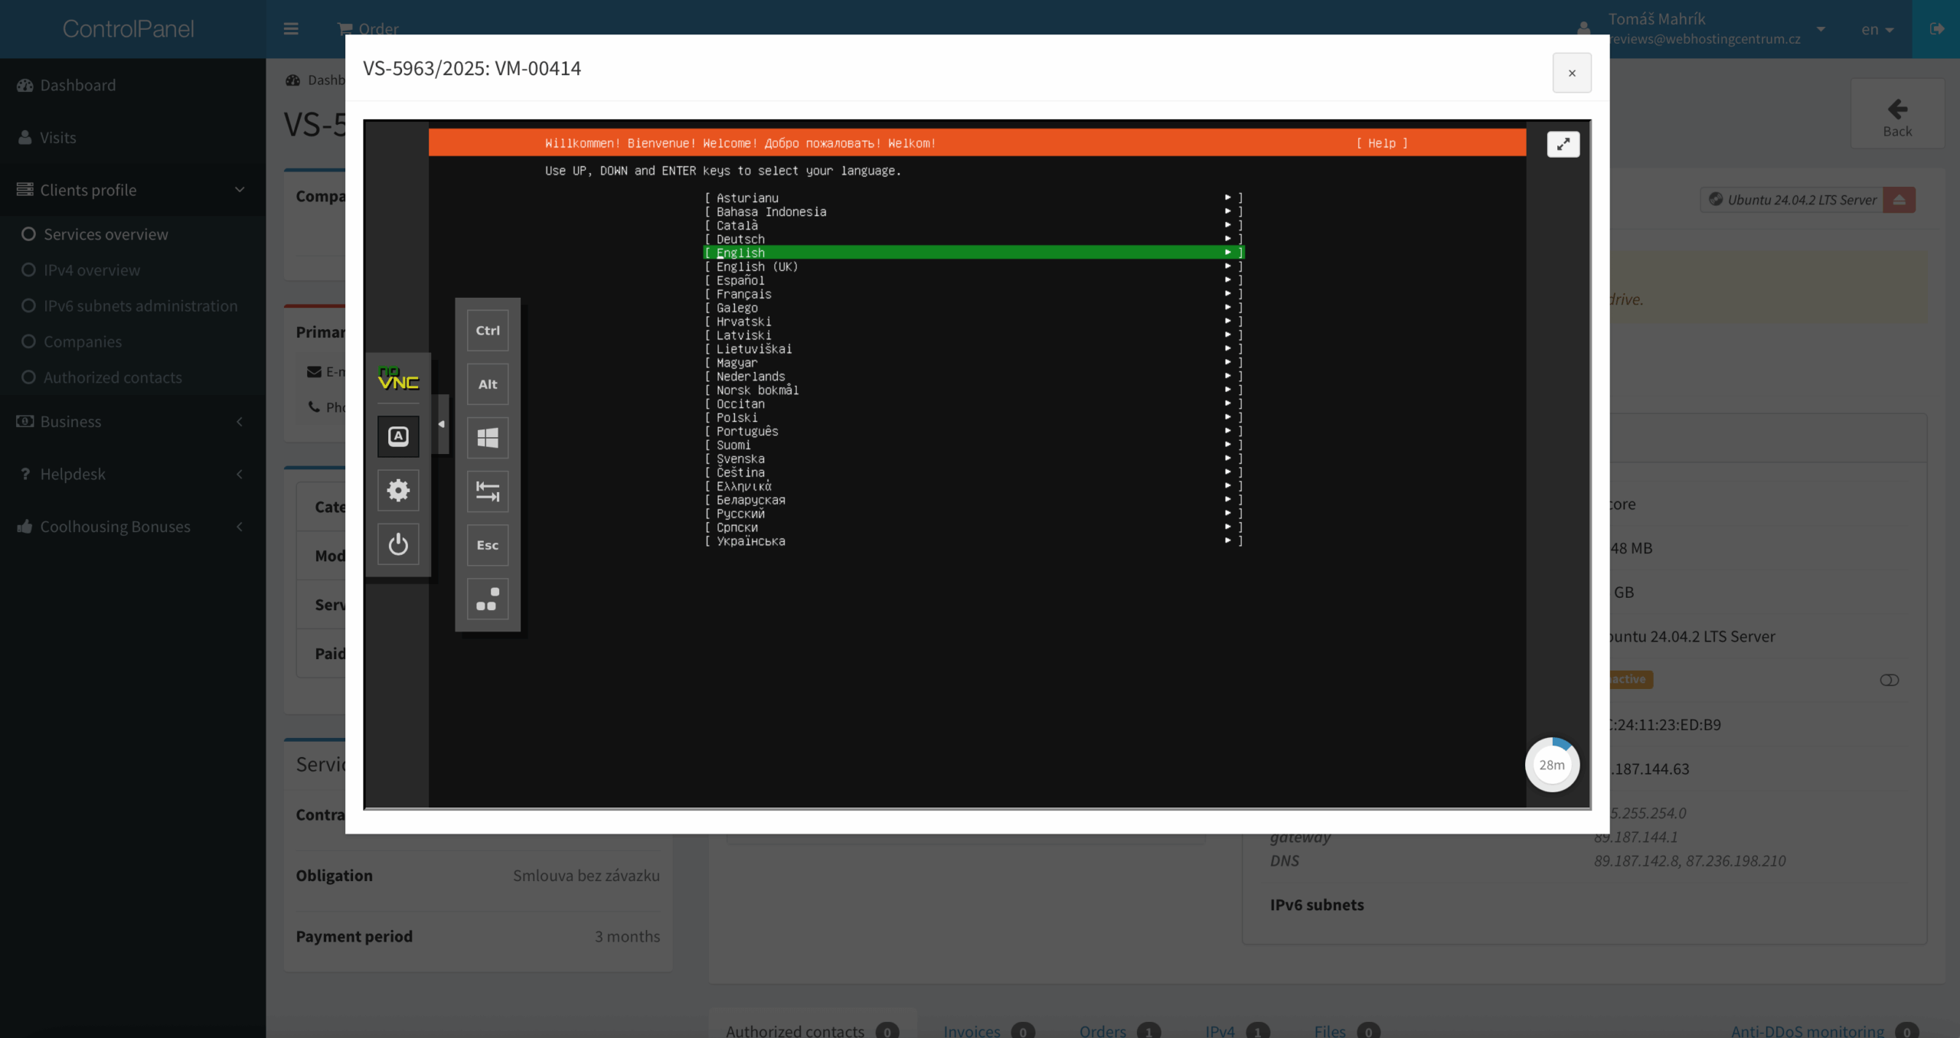
Task: Switch to the Invoices tab
Action: [971, 1030]
